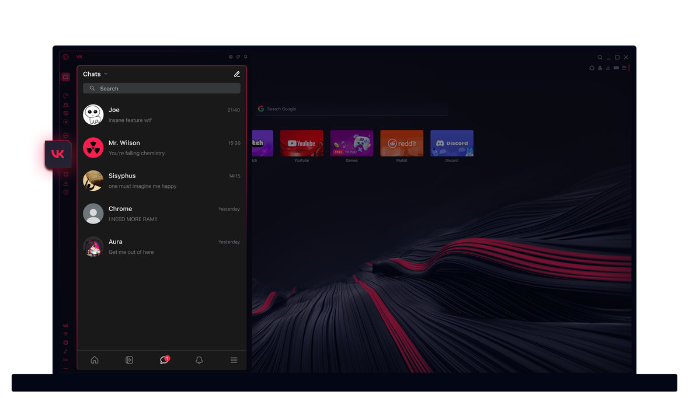
Task: Open the VK hamburger menu in bottom bar
Action: (x=234, y=360)
